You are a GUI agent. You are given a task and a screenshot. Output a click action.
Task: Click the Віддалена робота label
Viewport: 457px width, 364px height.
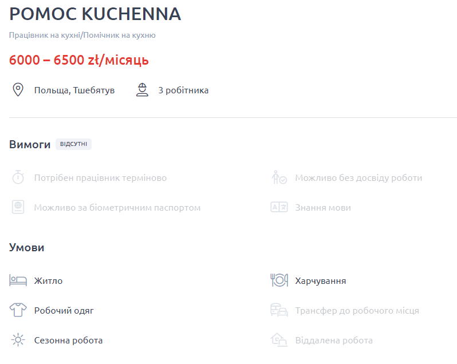(x=334, y=341)
